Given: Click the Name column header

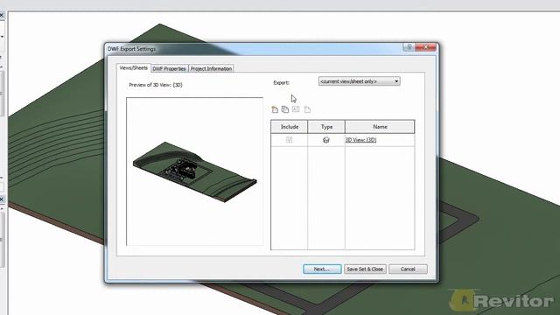Looking at the screenshot, I should pyautogui.click(x=380, y=127).
